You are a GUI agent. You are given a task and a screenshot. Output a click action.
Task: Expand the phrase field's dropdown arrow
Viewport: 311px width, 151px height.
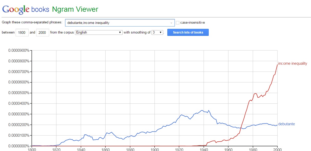171,23
